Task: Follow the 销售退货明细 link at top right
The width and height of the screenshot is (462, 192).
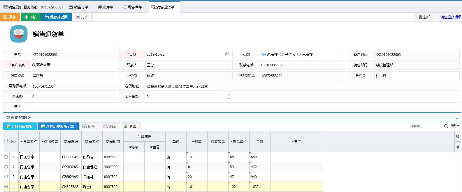Action: pyautogui.click(x=451, y=17)
